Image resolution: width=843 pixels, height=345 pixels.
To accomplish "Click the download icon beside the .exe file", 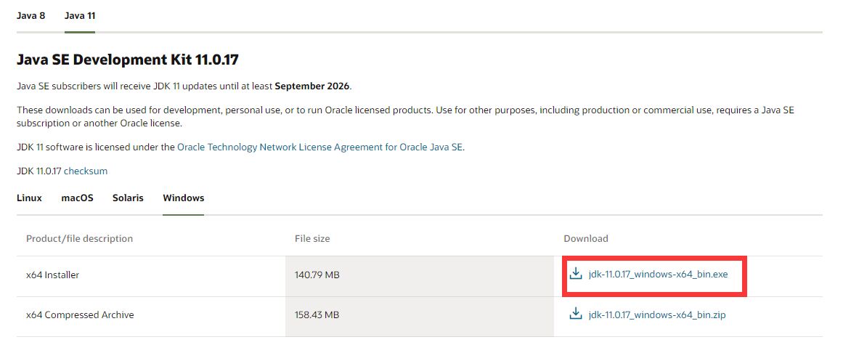I will point(576,274).
